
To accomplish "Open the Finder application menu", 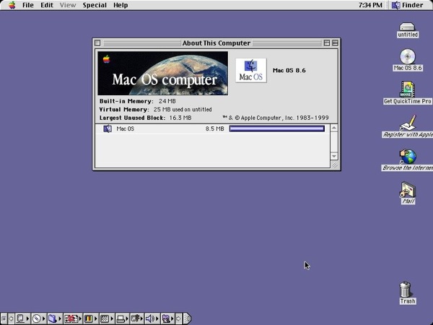I will click(x=408, y=5).
